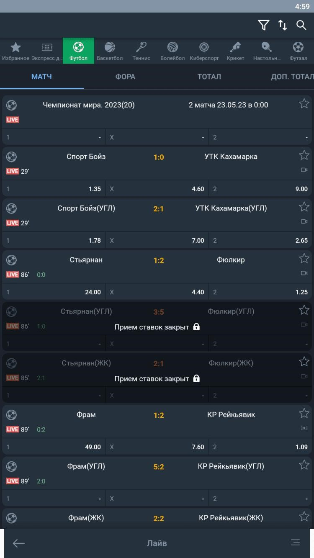Open the hamburger menu in bottom bar
This screenshot has height=558, width=314.
click(295, 543)
